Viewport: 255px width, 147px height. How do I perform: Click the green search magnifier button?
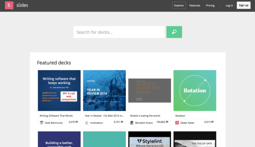(x=174, y=32)
